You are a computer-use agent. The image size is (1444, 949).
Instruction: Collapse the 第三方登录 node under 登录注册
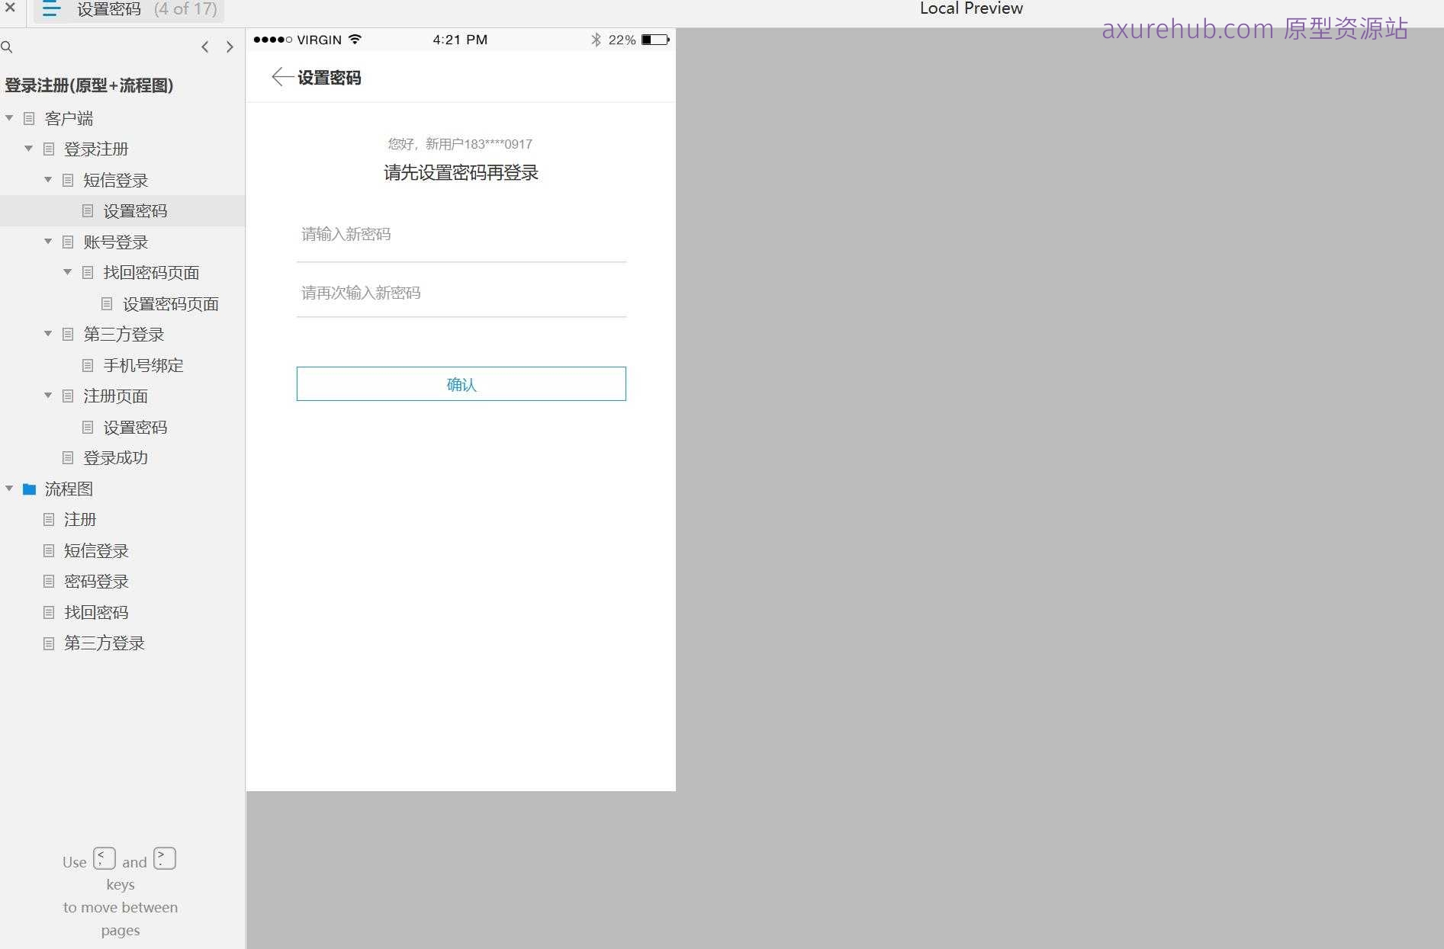[x=48, y=334]
